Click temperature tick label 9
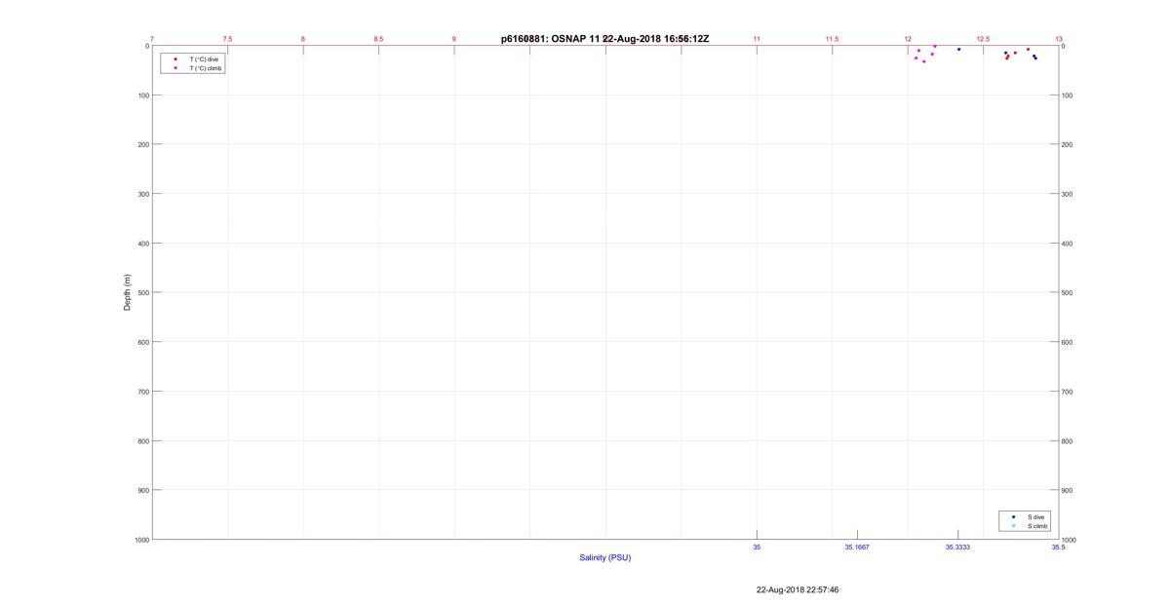Image resolution: width=1170 pixels, height=606 pixels. (454, 39)
